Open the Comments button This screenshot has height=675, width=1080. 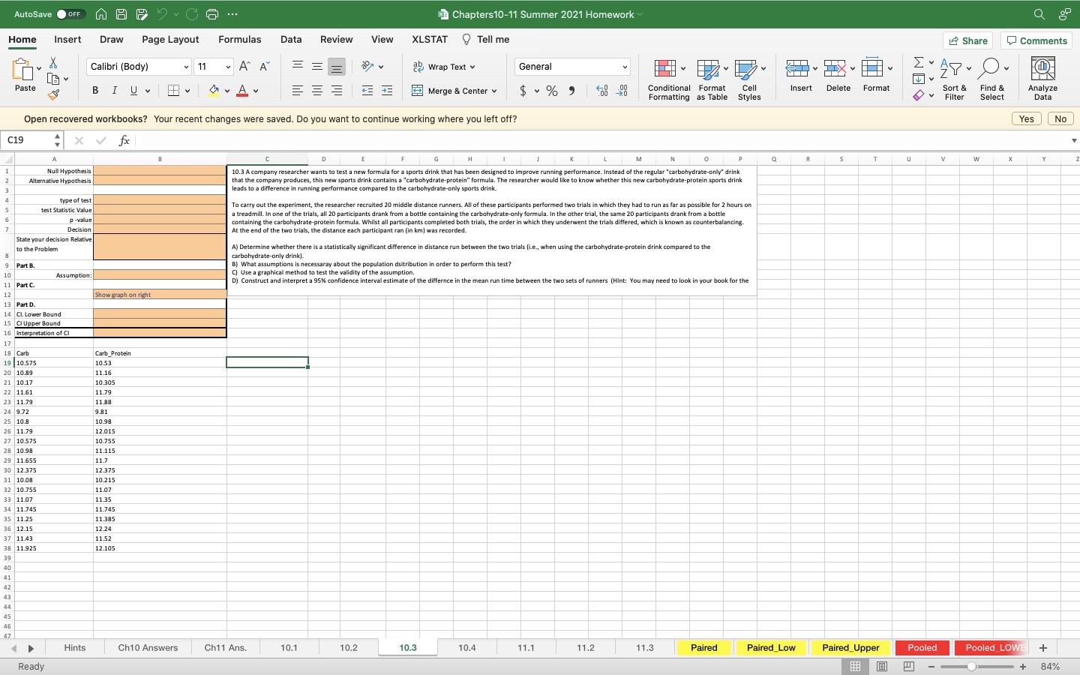pyautogui.click(x=1037, y=40)
